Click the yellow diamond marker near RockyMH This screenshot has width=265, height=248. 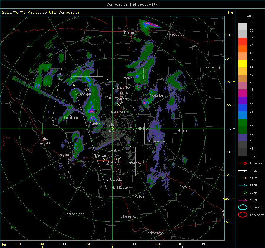point(87,90)
